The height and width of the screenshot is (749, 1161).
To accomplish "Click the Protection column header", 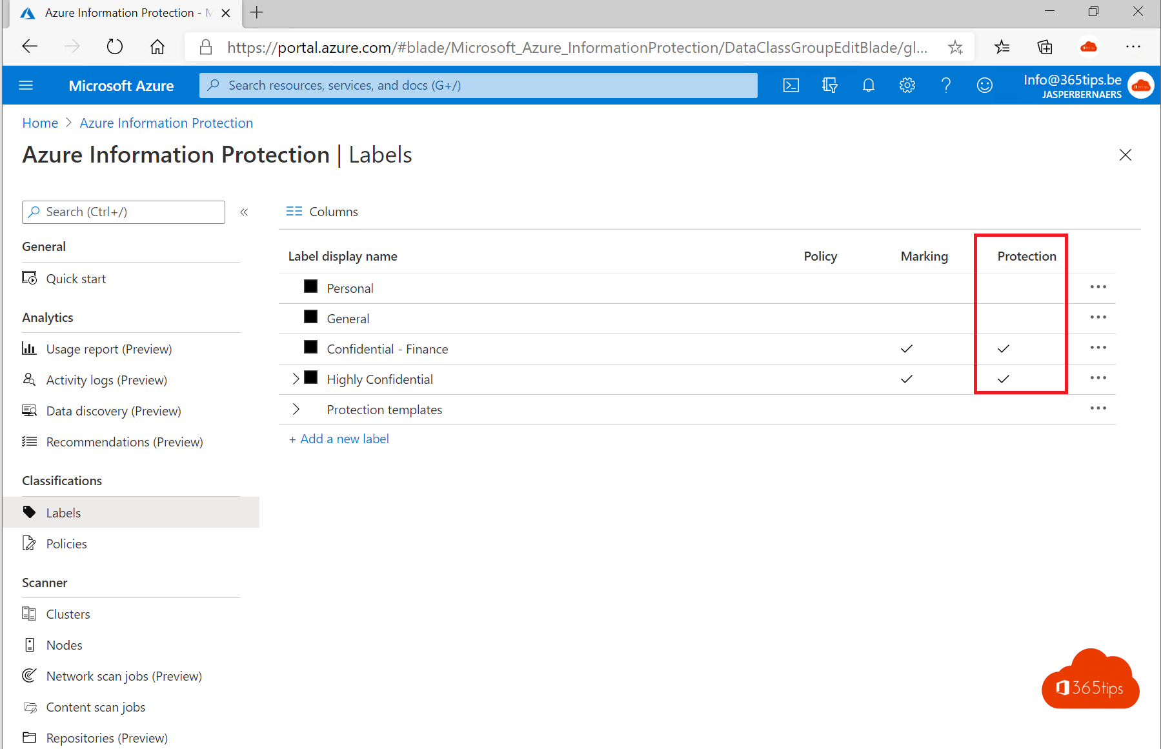I will [x=1027, y=256].
